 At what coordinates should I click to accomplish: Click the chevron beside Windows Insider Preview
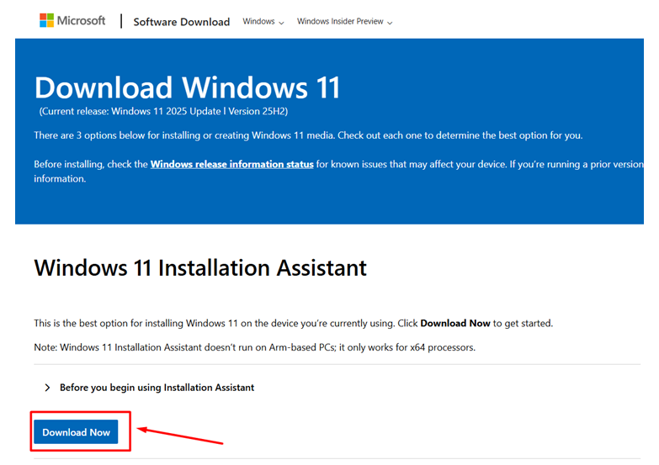coord(390,23)
